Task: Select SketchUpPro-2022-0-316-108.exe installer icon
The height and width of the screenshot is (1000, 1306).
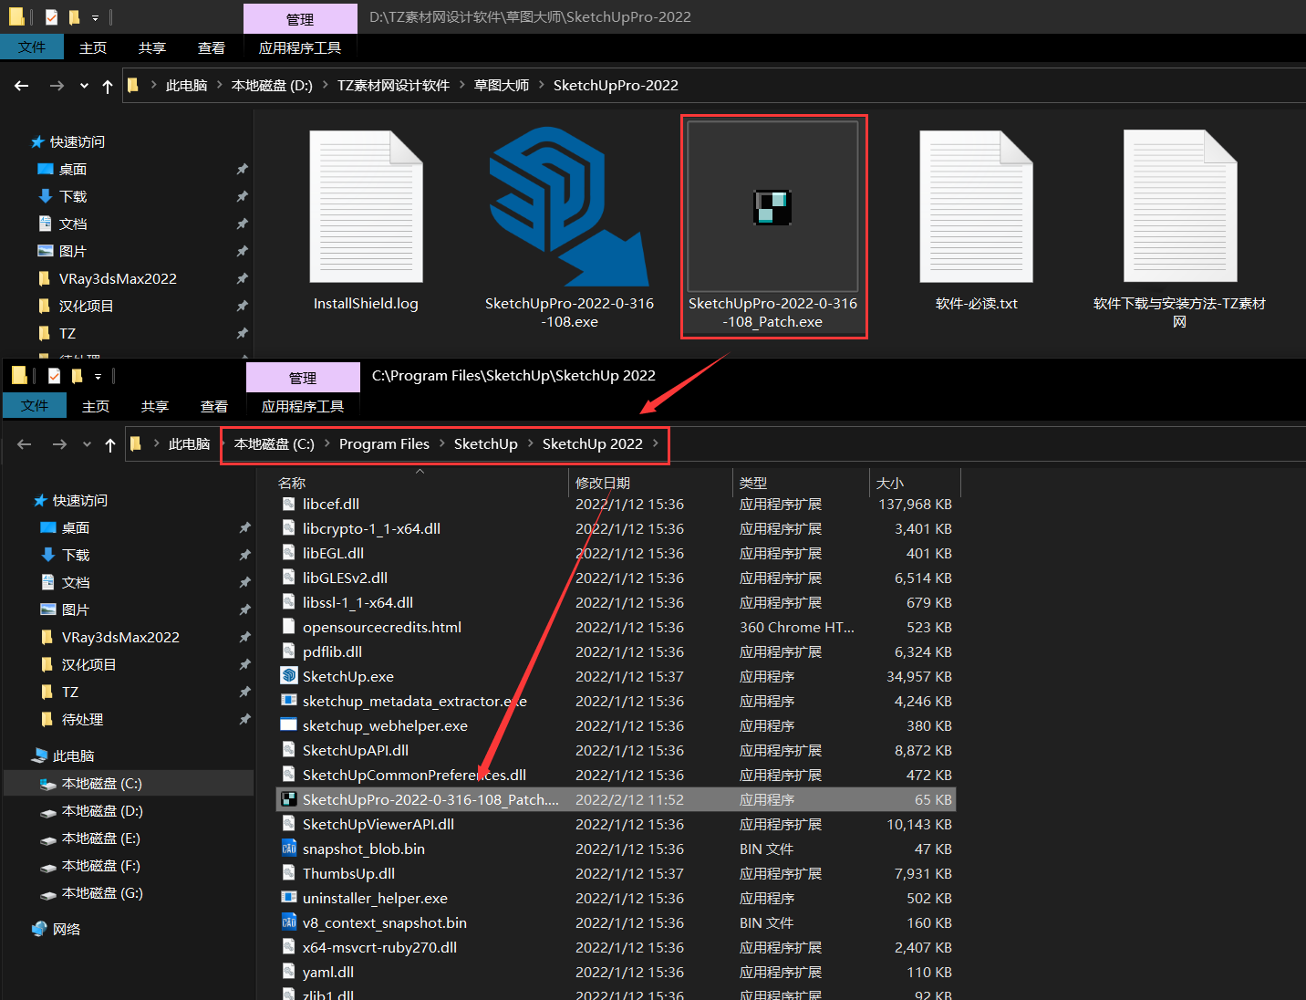Action: pos(569,206)
